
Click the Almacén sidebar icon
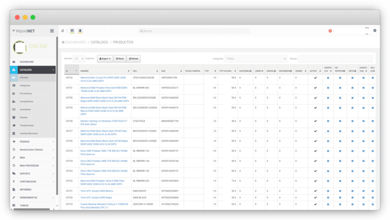14,78
